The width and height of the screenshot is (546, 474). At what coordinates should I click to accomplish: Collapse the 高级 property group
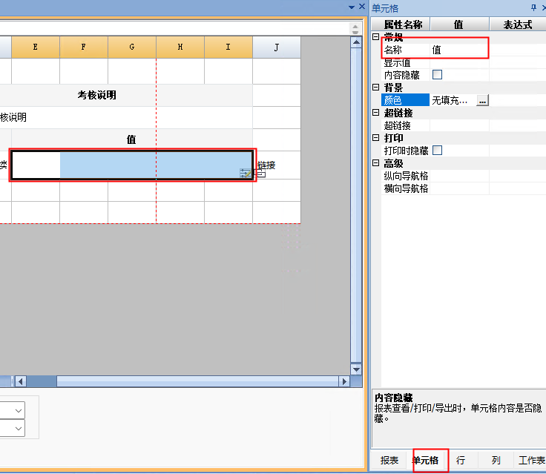click(376, 163)
